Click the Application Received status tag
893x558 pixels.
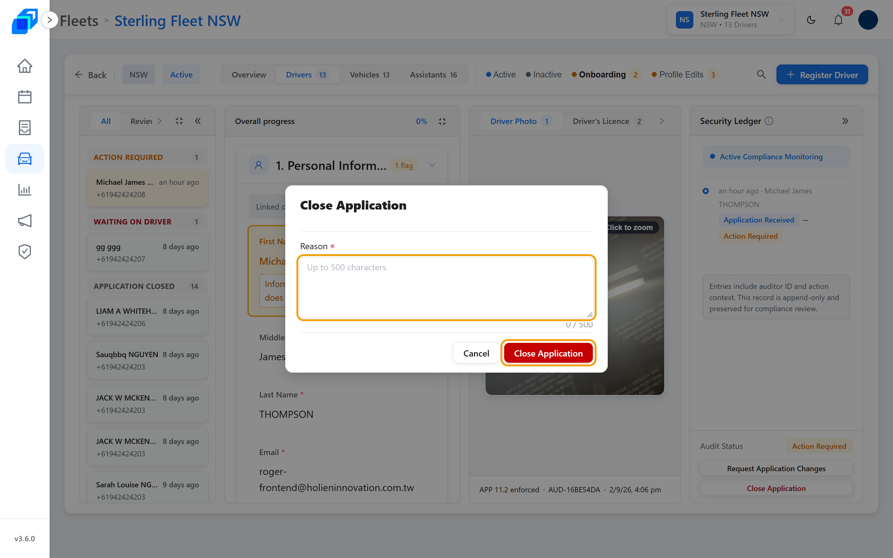click(x=758, y=220)
